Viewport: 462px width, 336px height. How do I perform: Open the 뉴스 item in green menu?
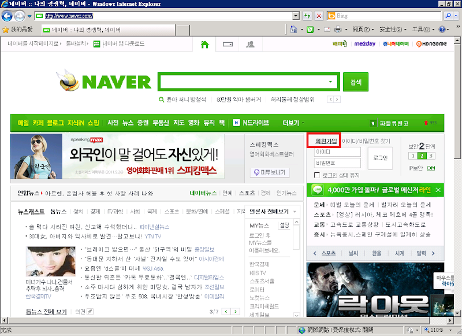tap(128, 123)
